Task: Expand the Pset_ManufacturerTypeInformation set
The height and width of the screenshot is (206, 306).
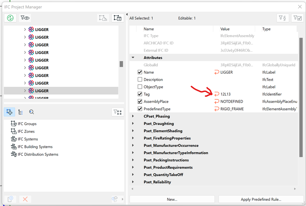Action: click(x=133, y=153)
